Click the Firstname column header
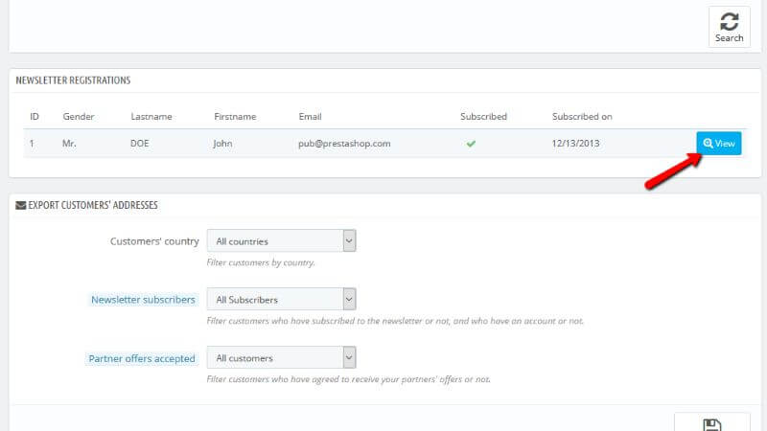767x431 pixels. click(235, 116)
